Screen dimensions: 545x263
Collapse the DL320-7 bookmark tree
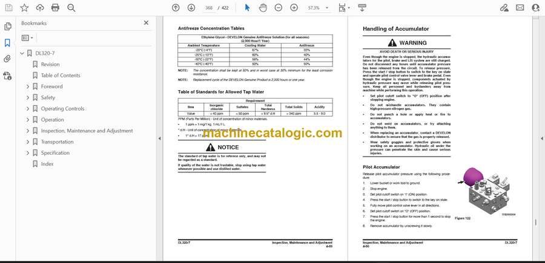click(22, 53)
